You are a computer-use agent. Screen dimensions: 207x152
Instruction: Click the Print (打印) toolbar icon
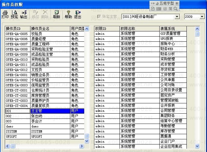coord(5,15)
